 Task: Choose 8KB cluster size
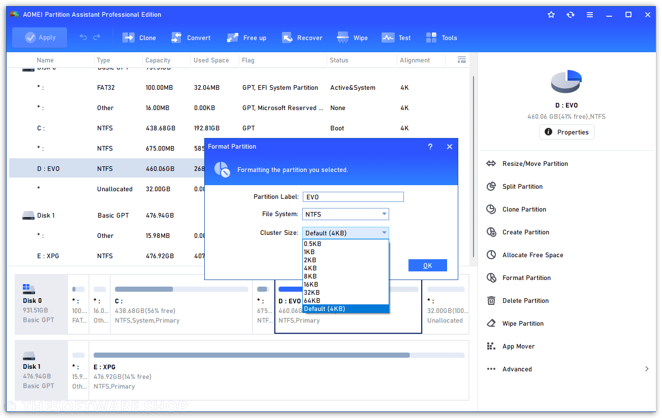(x=346, y=276)
